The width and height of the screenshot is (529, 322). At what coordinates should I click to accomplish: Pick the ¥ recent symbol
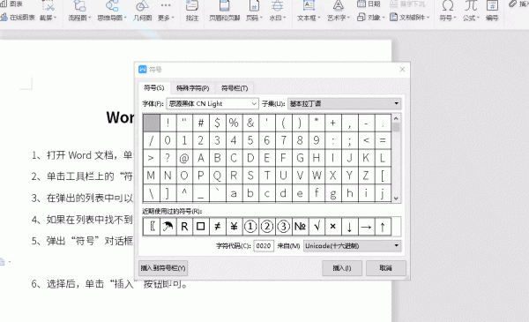[234, 227]
